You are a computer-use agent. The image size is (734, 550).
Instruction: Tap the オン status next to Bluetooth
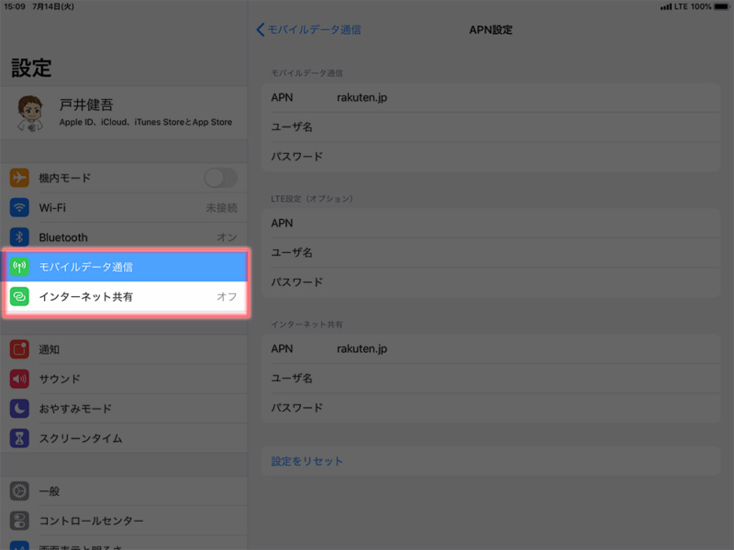(227, 237)
